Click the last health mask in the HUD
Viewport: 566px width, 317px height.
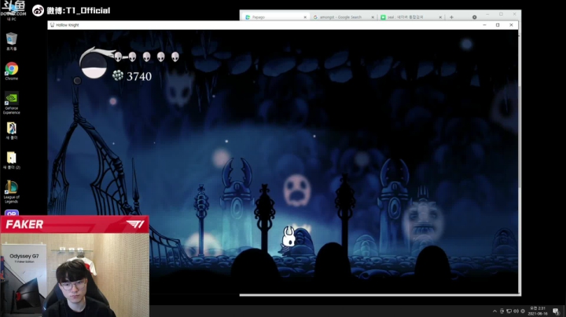click(x=175, y=56)
